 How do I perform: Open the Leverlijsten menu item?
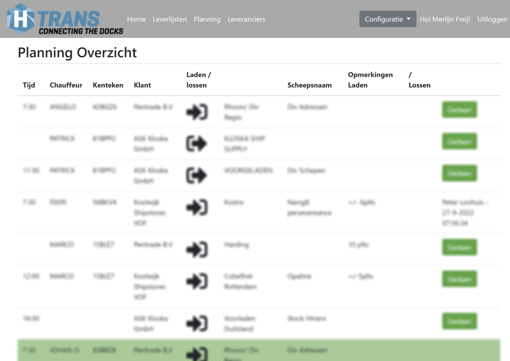(x=170, y=19)
